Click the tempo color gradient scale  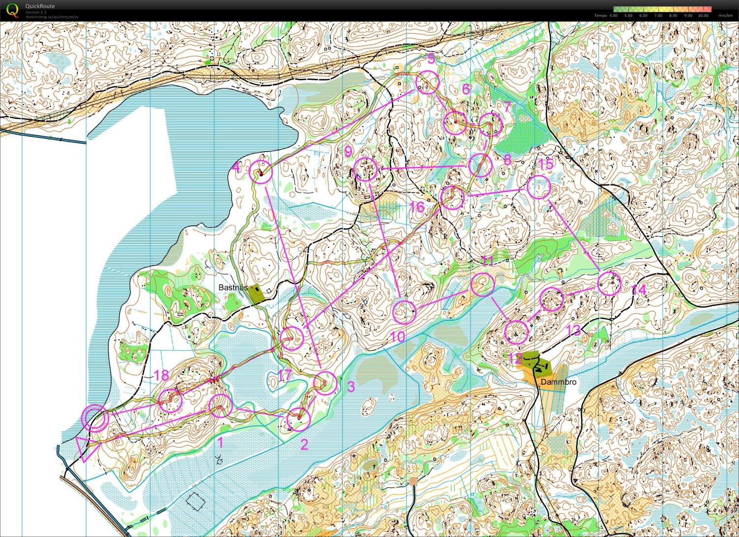pos(662,9)
